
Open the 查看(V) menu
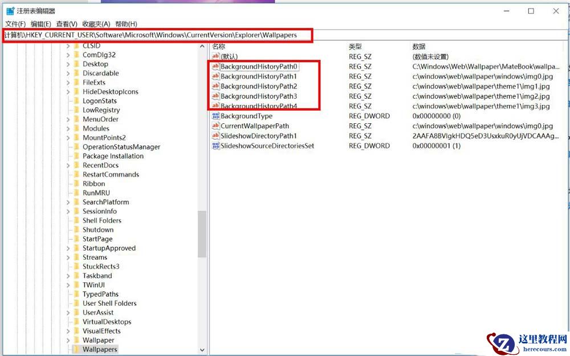(67, 24)
